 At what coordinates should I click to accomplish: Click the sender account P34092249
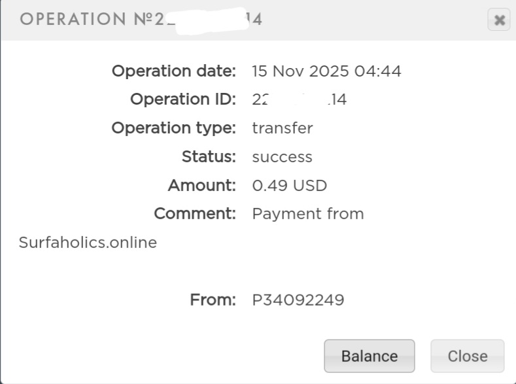click(298, 300)
